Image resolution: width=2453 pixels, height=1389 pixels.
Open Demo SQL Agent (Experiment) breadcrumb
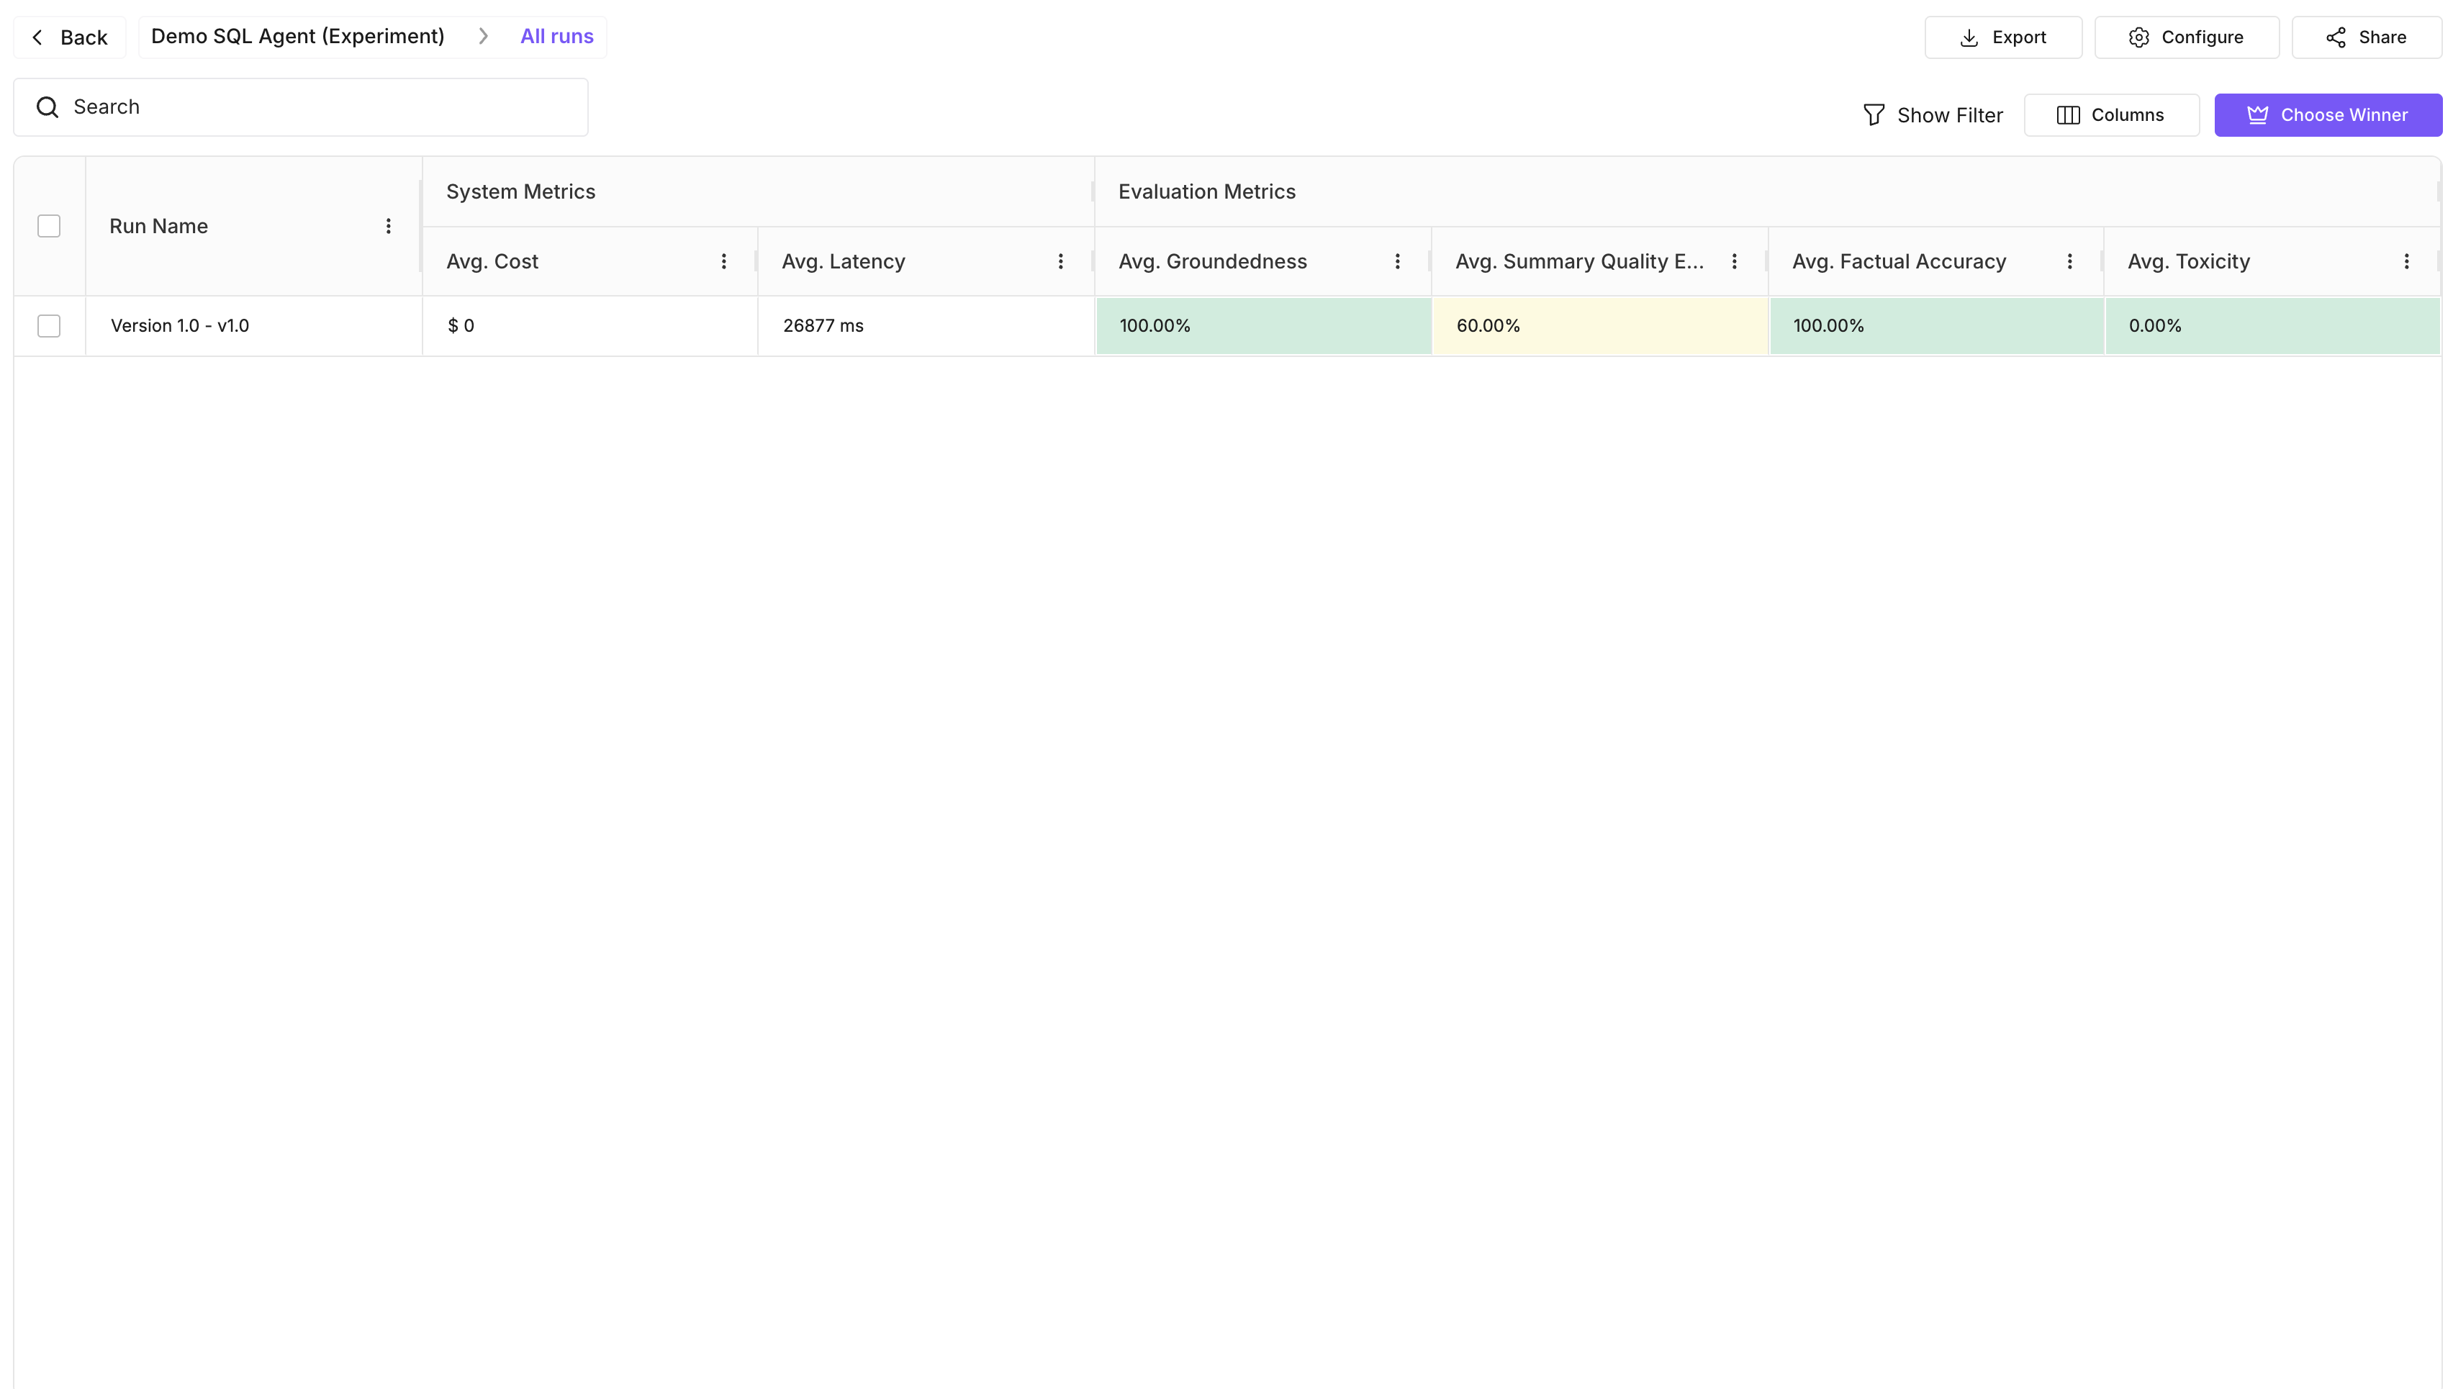[x=299, y=36]
